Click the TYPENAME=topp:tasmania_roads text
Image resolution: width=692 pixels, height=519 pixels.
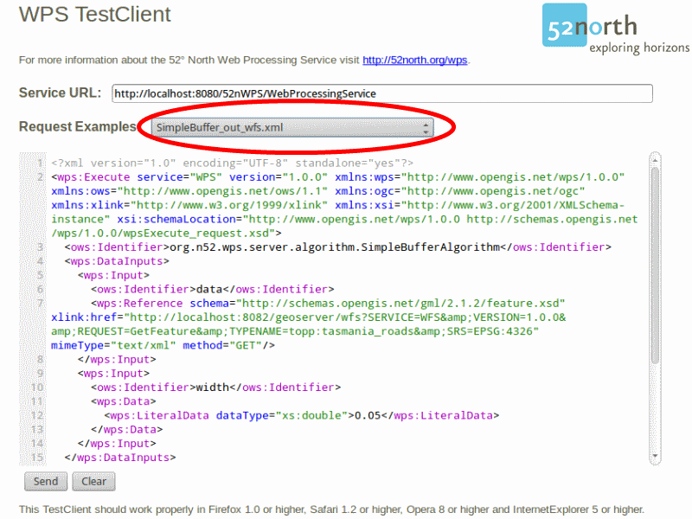click(320, 331)
